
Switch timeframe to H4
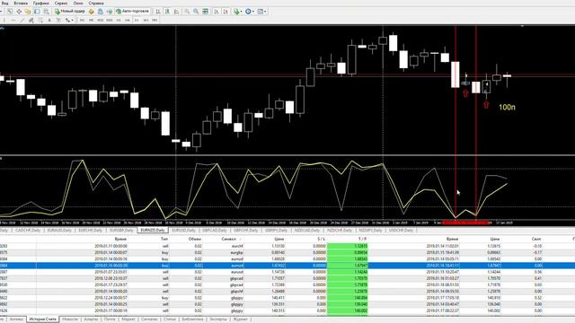click(128, 20)
